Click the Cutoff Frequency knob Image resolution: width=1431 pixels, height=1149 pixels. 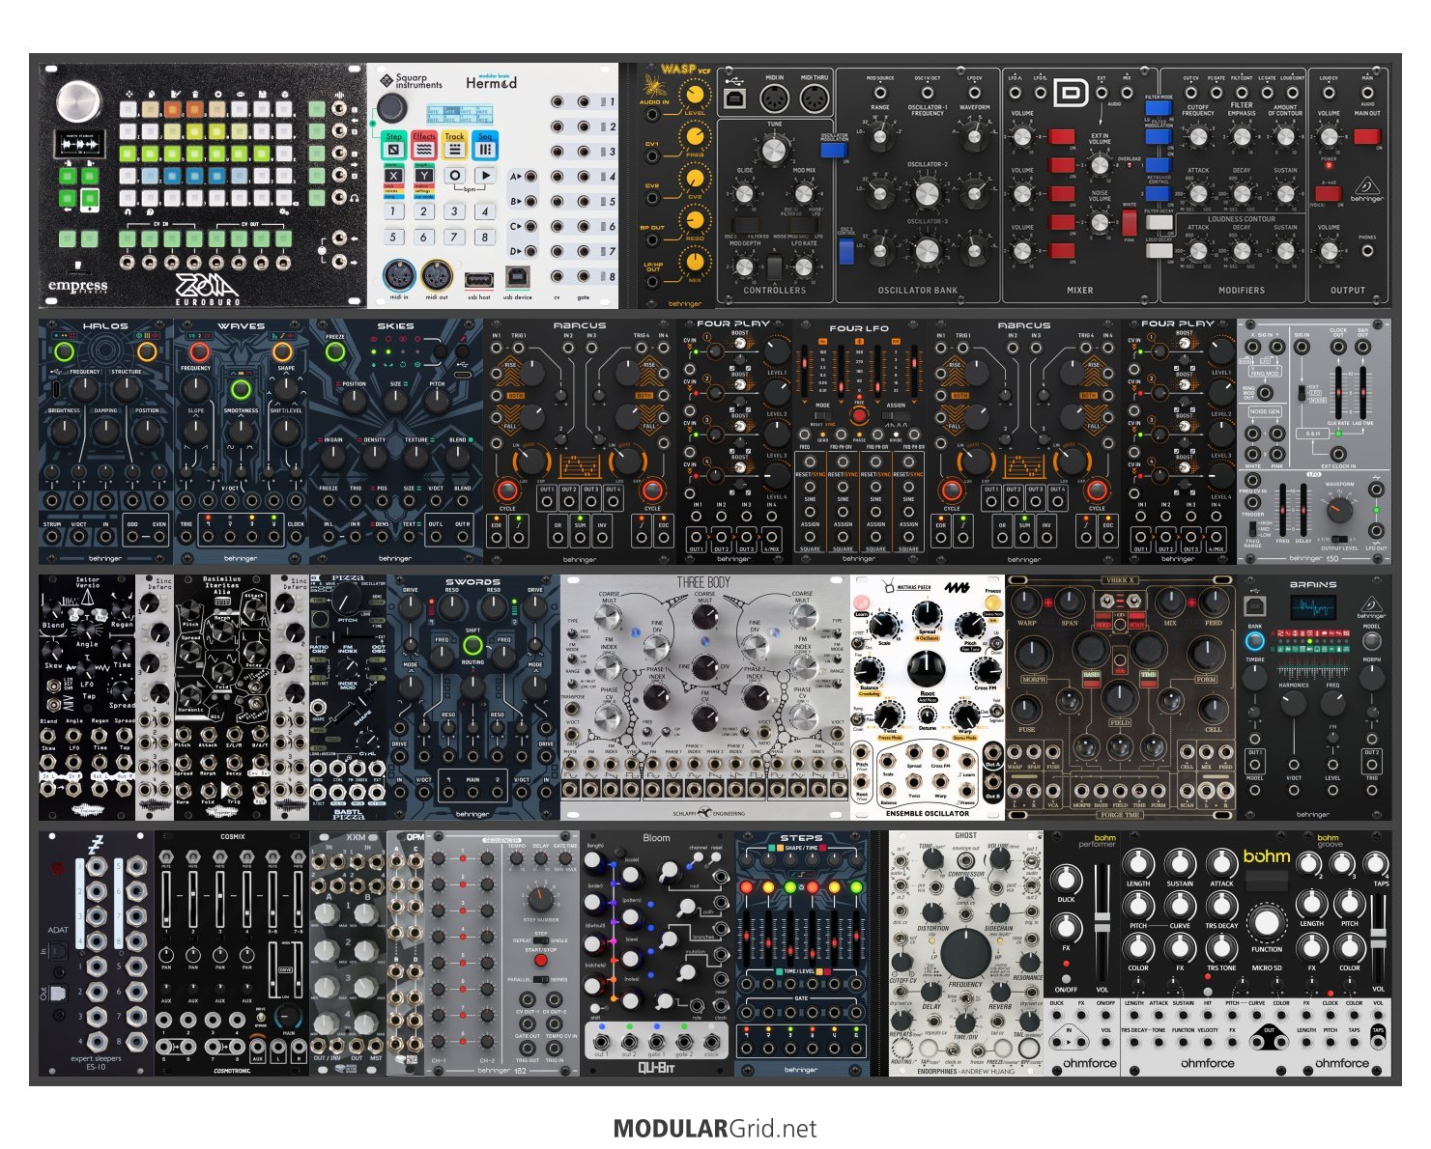tap(1198, 137)
